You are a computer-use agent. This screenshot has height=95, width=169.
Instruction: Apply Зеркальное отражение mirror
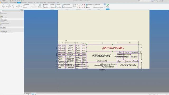(67, 8)
